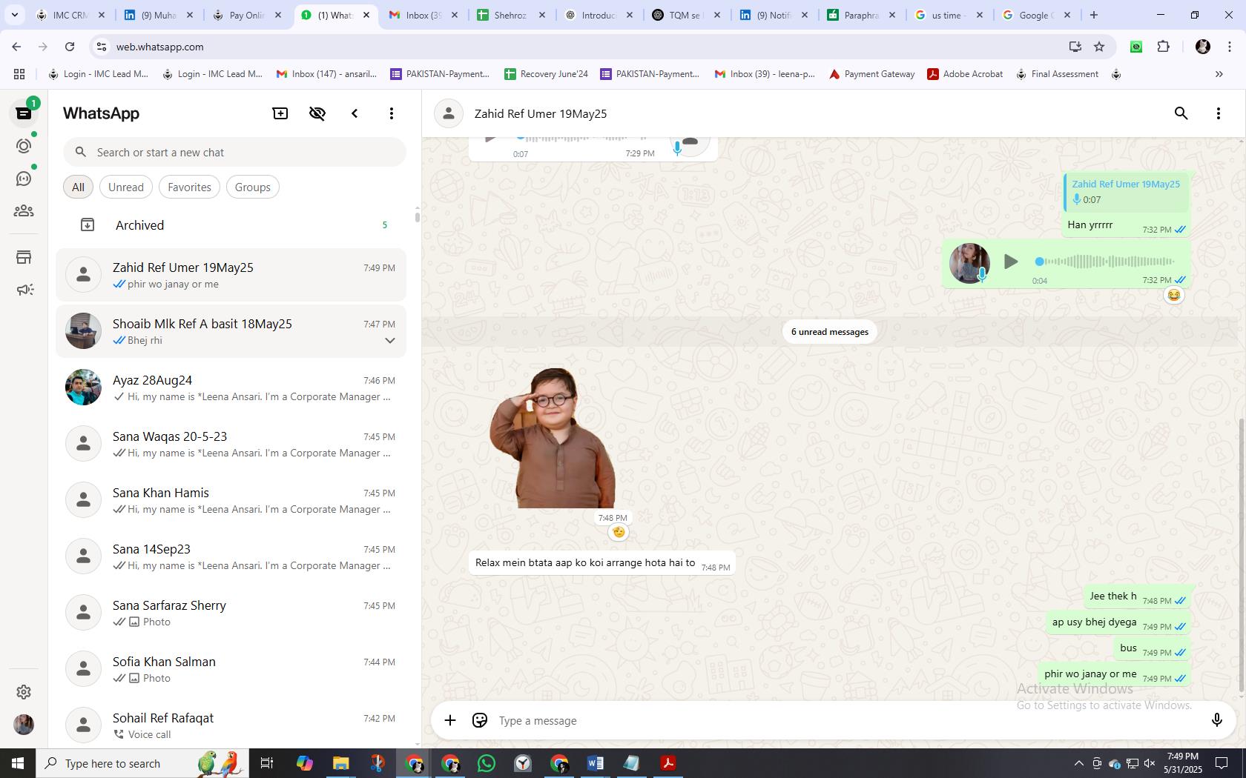Open business tools storefront icon in sidebar
Screen dimensions: 1246x778
point(24,257)
